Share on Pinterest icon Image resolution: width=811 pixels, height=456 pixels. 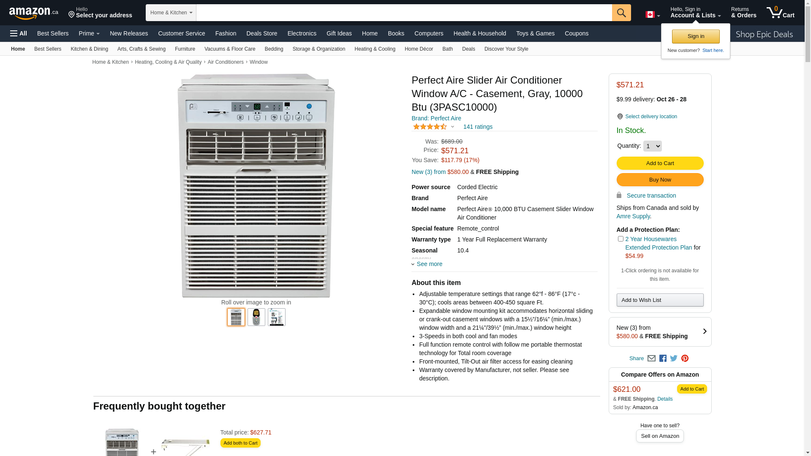coord(685,358)
